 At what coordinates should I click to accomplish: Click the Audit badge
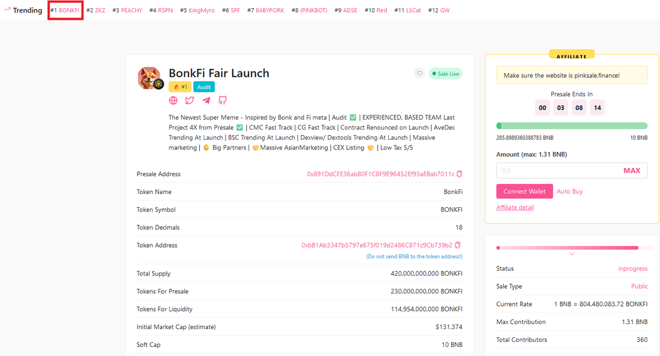204,87
